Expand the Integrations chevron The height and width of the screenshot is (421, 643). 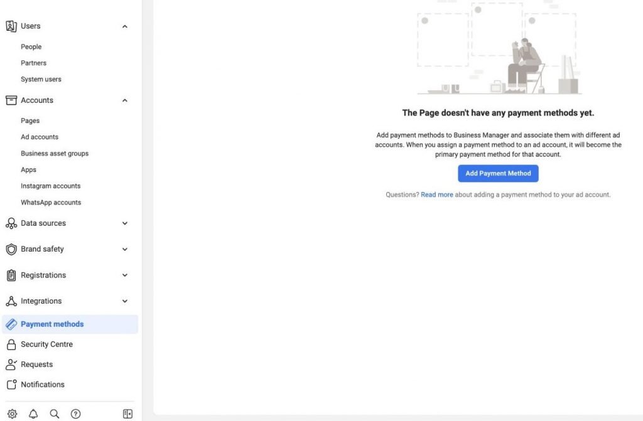click(x=125, y=301)
